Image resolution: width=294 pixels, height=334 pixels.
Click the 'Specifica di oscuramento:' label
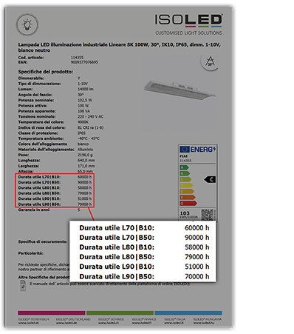[42, 241]
